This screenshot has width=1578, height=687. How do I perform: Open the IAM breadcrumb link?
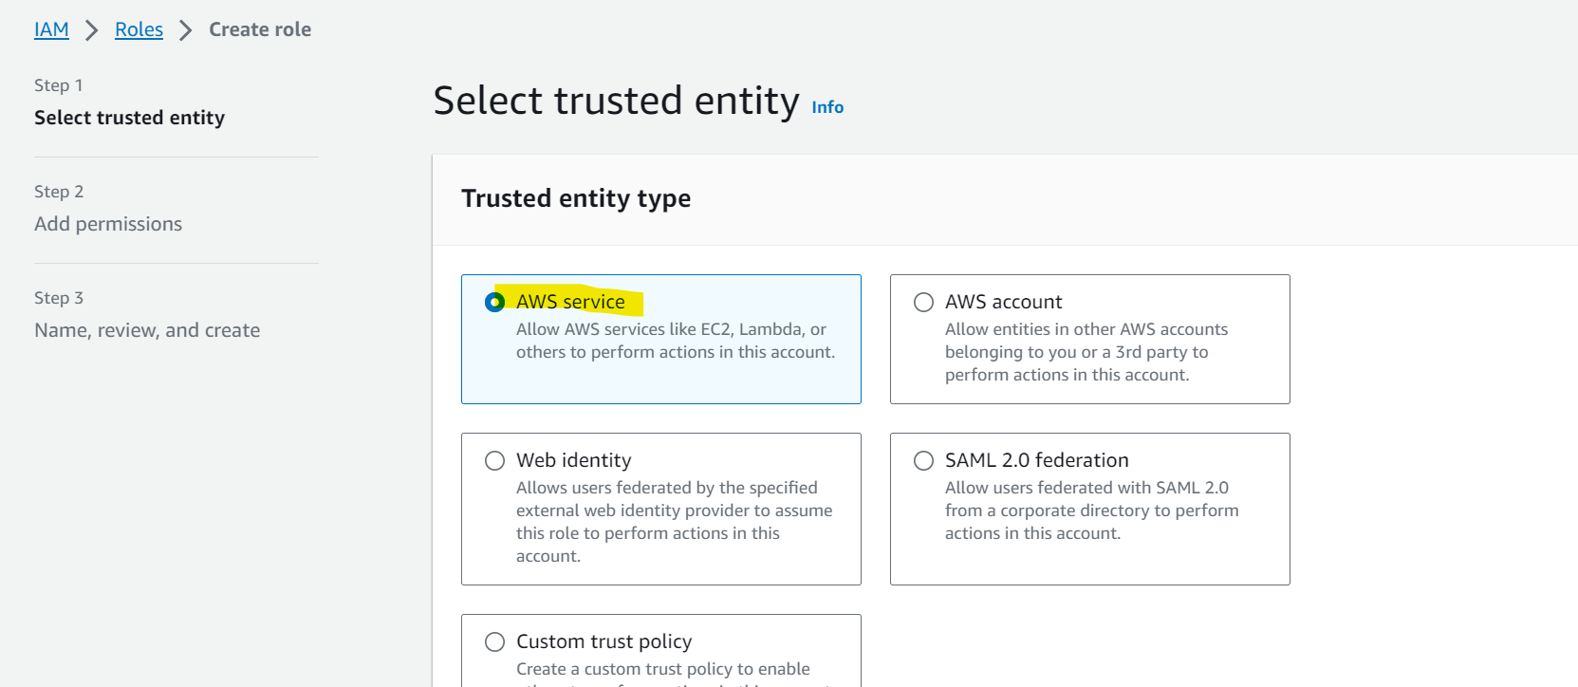click(51, 29)
